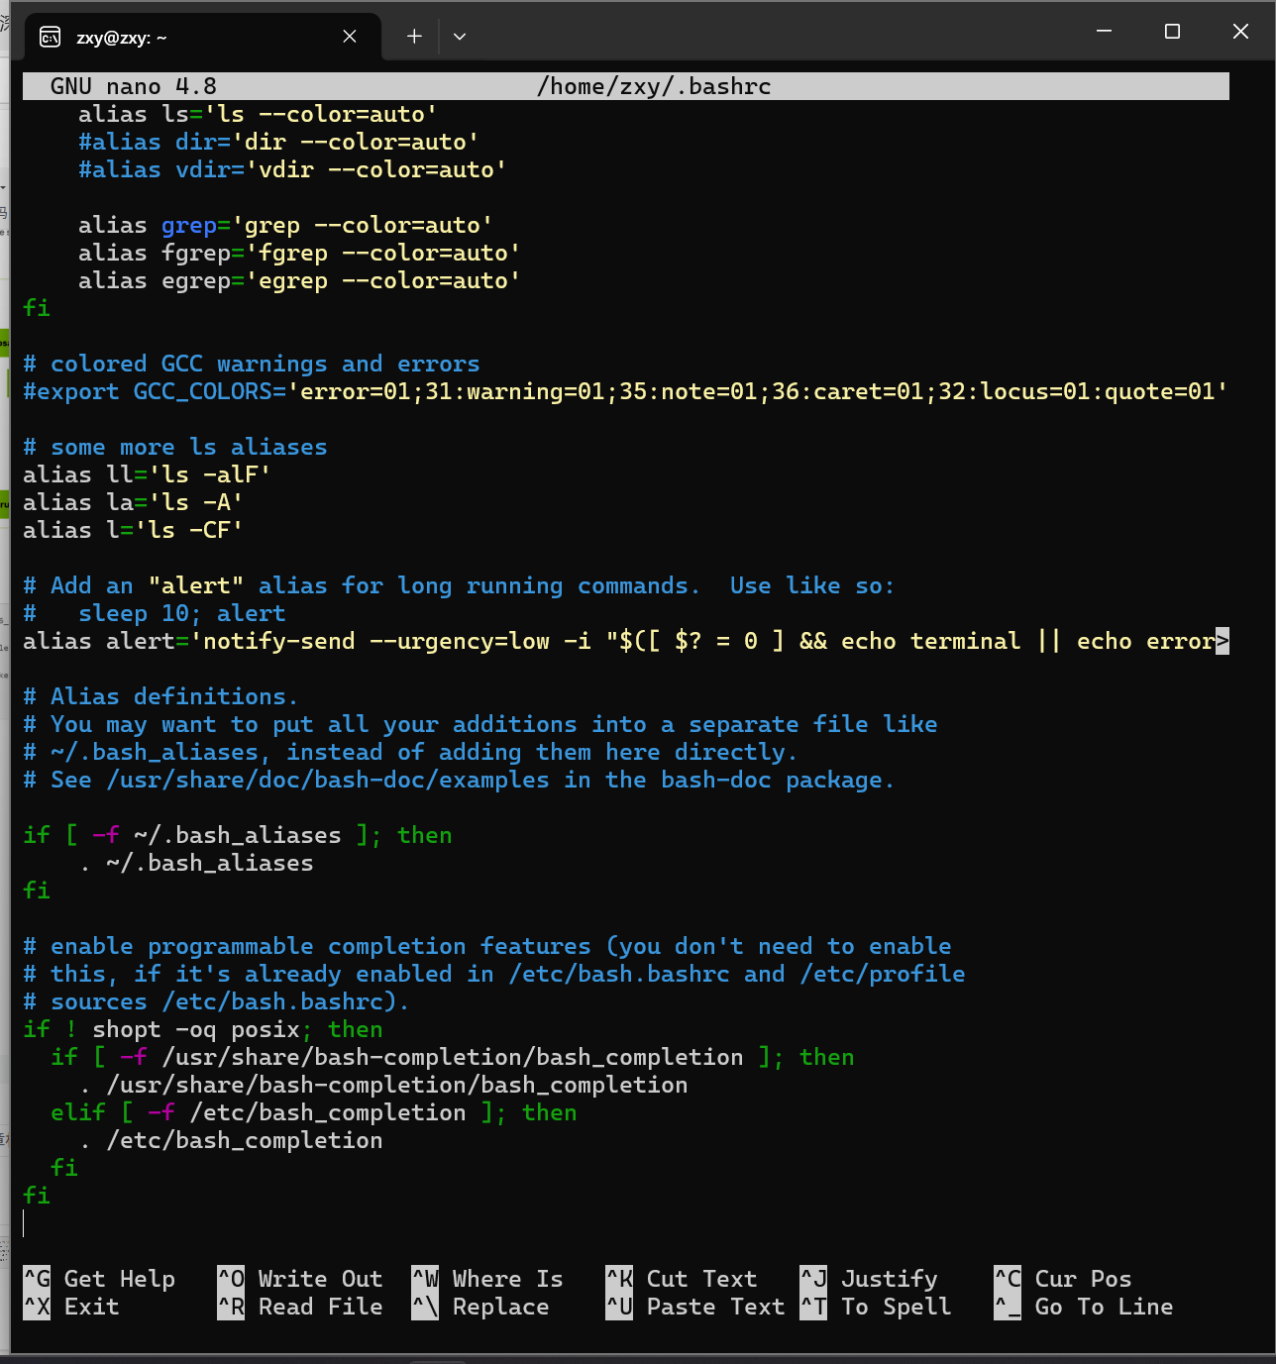Viewport: 1276px width, 1364px height.
Task: Open a new terminal tab with the plus icon
Action: 413,37
